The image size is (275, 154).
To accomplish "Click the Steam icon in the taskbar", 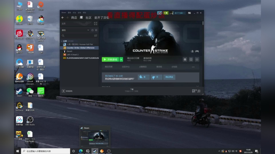I will [95, 151].
